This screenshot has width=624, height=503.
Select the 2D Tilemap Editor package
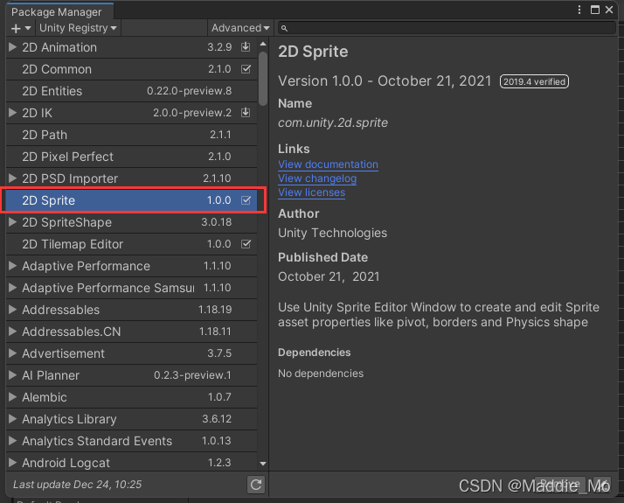click(131, 244)
